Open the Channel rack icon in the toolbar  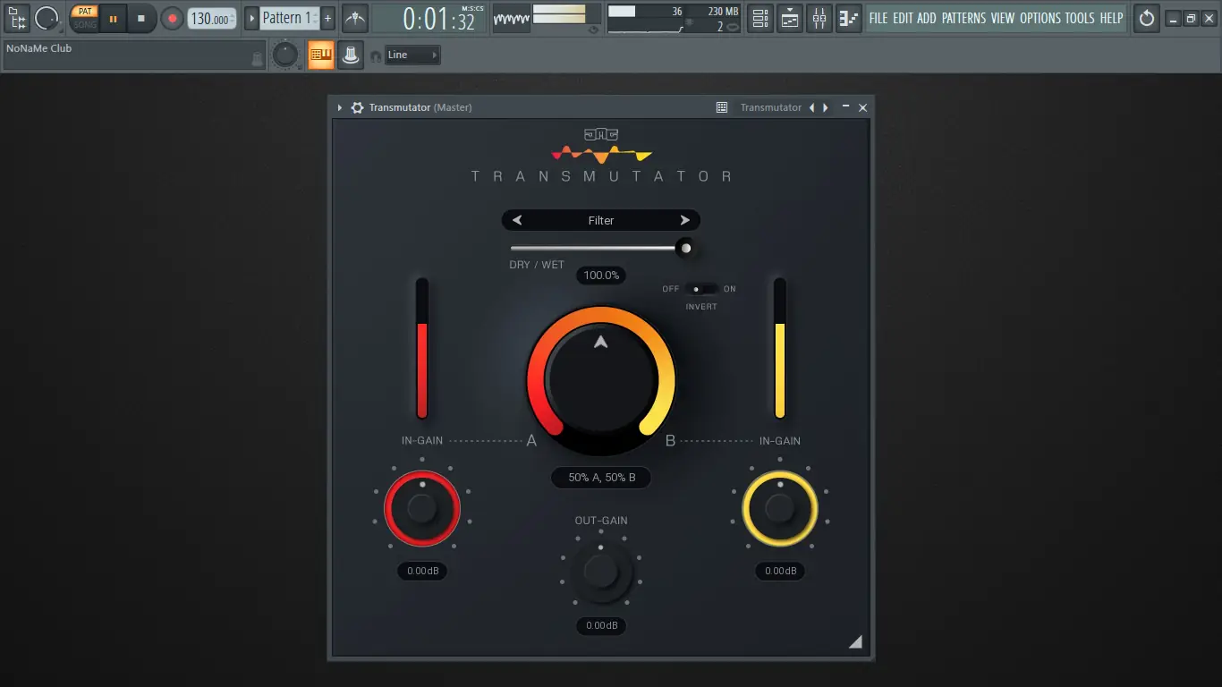(760, 18)
